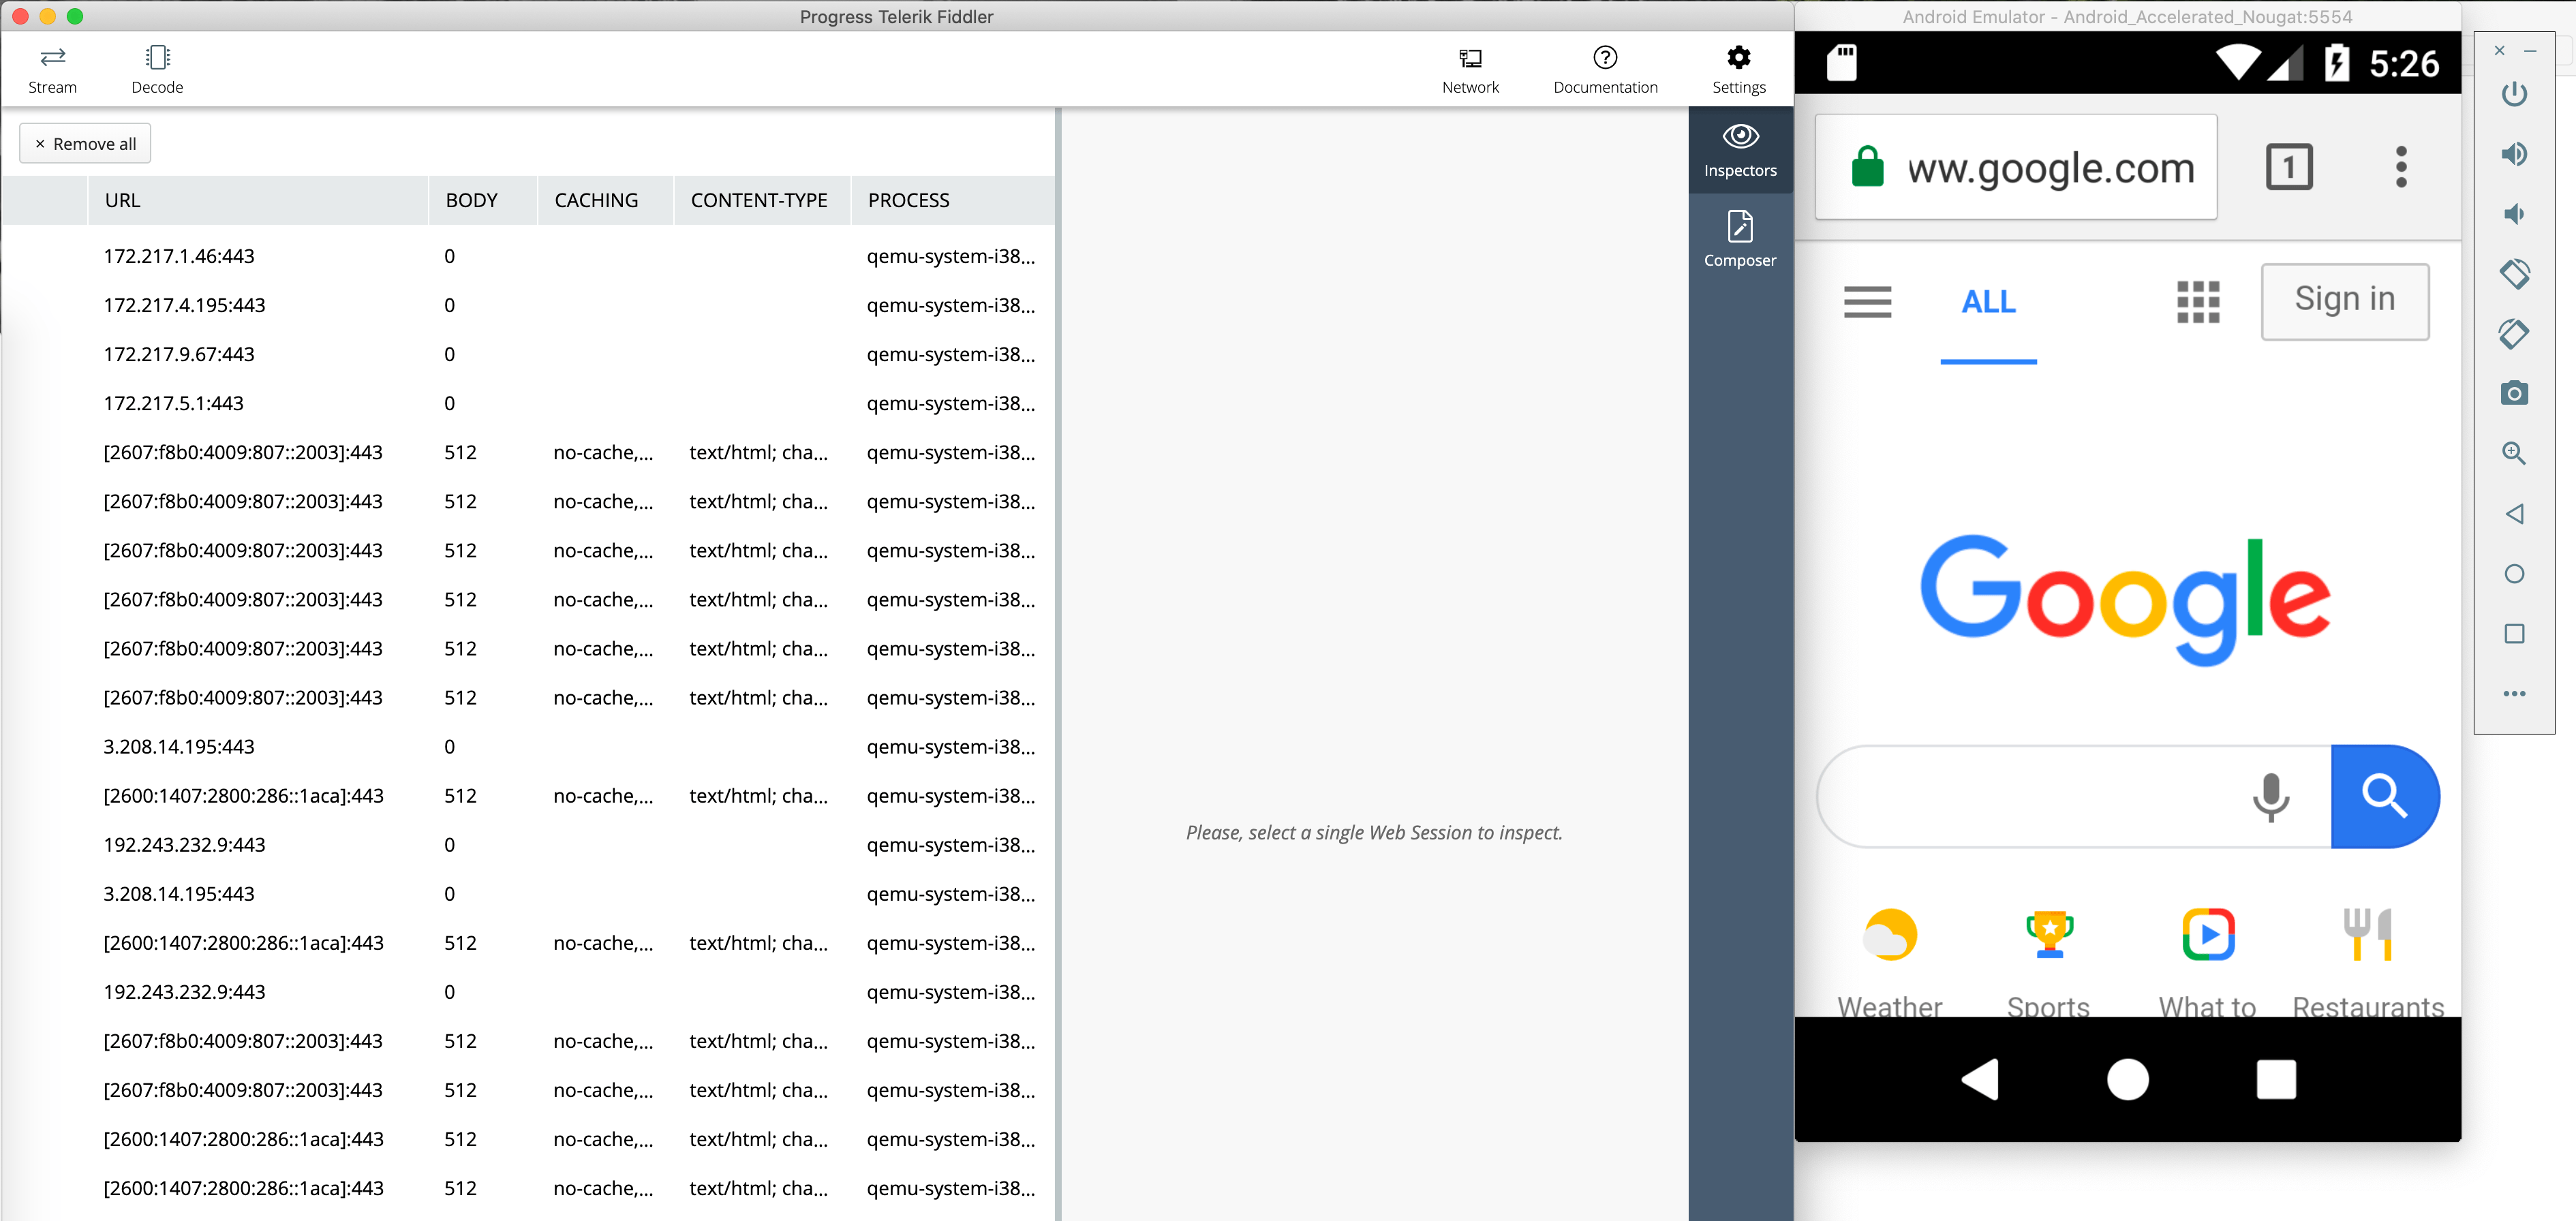Viewport: 2576px width, 1221px height.
Task: Select the 172.217.1.46:443 session row
Action: tap(528, 256)
